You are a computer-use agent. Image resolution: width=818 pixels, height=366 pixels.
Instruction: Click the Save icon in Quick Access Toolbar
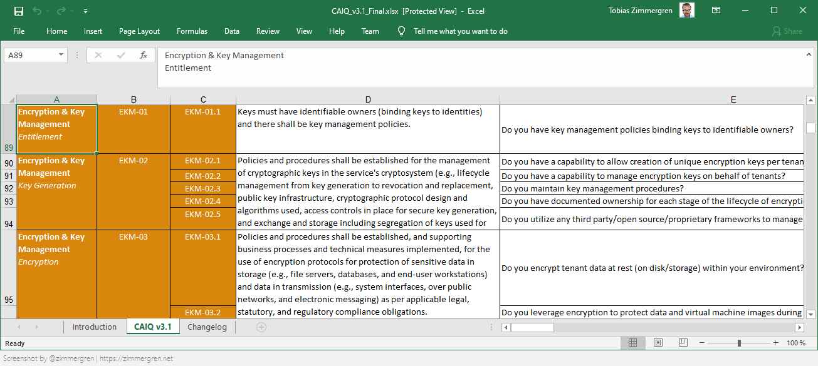[19, 11]
